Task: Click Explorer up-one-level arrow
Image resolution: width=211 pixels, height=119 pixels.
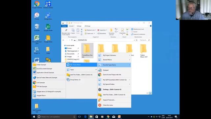Action: click(x=72, y=40)
